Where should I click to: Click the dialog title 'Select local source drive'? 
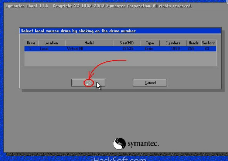(x=78, y=31)
